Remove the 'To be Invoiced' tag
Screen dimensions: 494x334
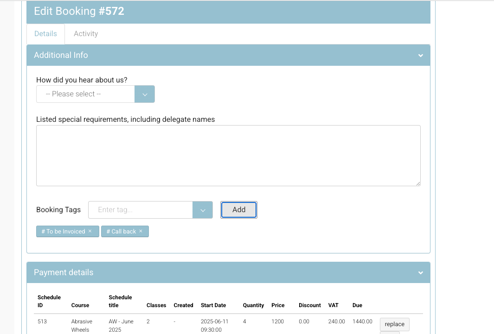pyautogui.click(x=90, y=231)
